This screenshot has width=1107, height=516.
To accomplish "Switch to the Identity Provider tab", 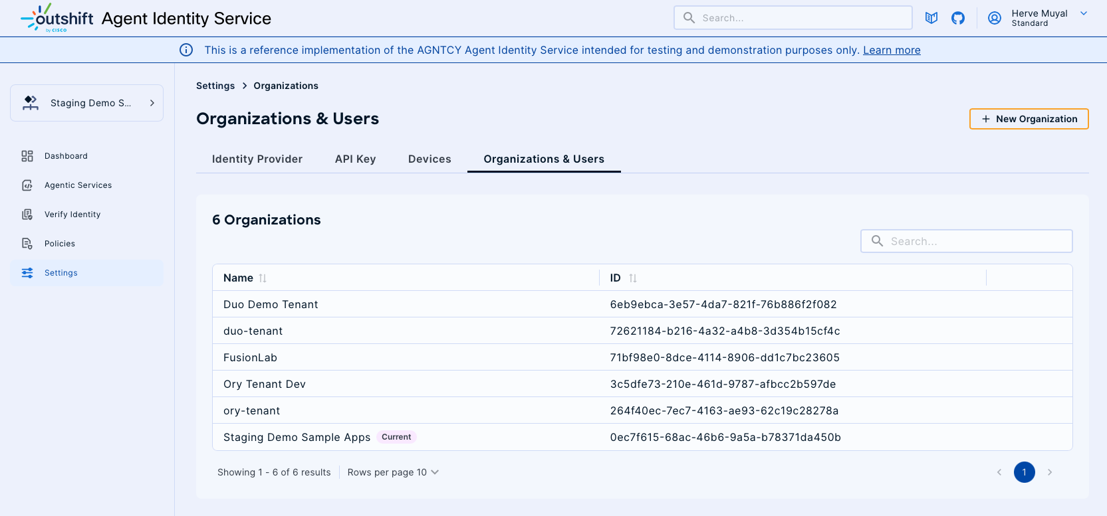I will [x=257, y=159].
